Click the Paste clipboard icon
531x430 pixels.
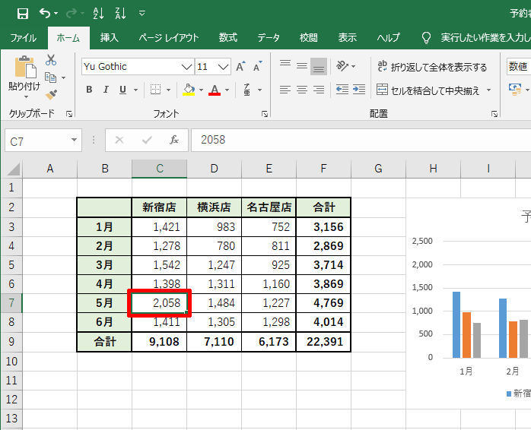point(24,67)
